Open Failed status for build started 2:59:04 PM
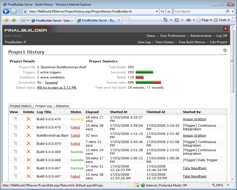This screenshot has height=190, width=237. tap(75, 127)
